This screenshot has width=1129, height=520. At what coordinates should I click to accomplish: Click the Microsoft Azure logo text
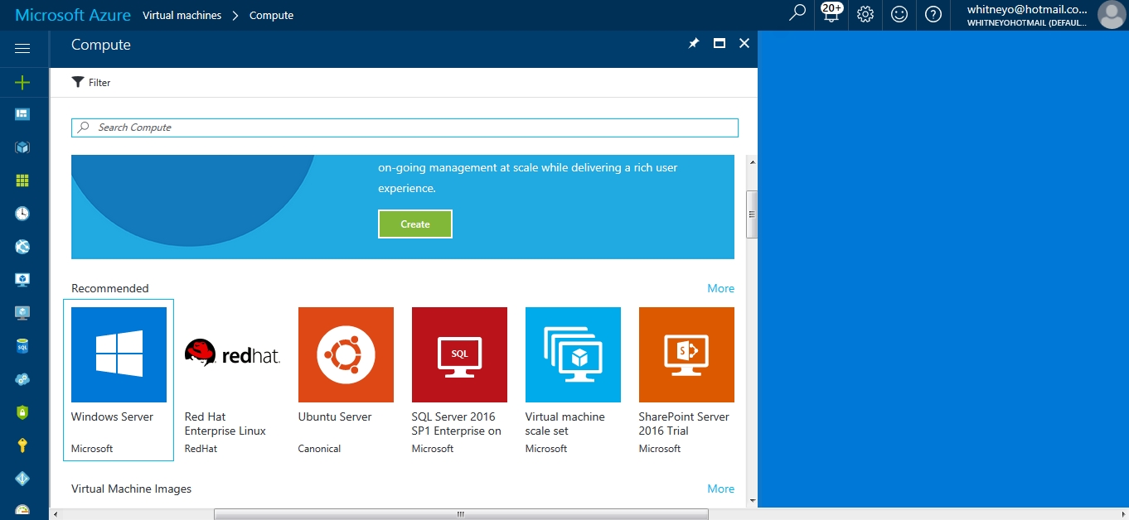point(73,15)
